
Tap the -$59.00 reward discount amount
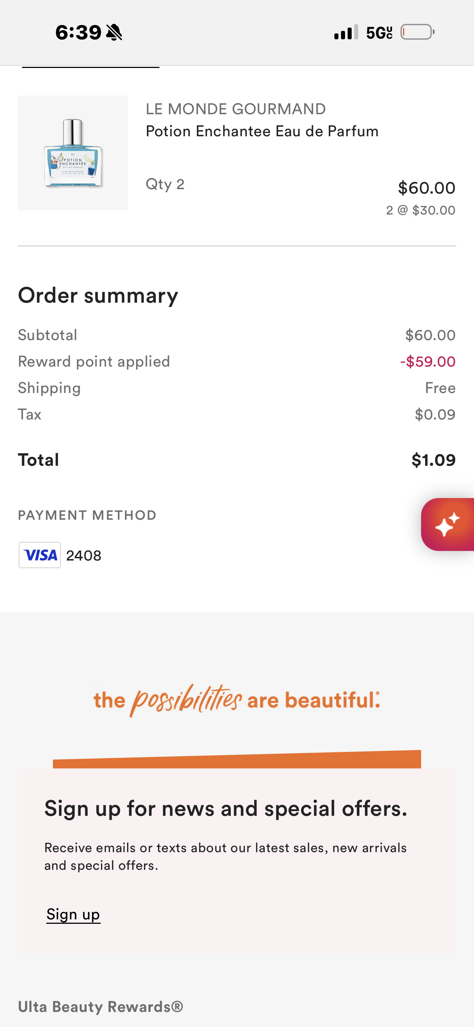click(x=428, y=361)
